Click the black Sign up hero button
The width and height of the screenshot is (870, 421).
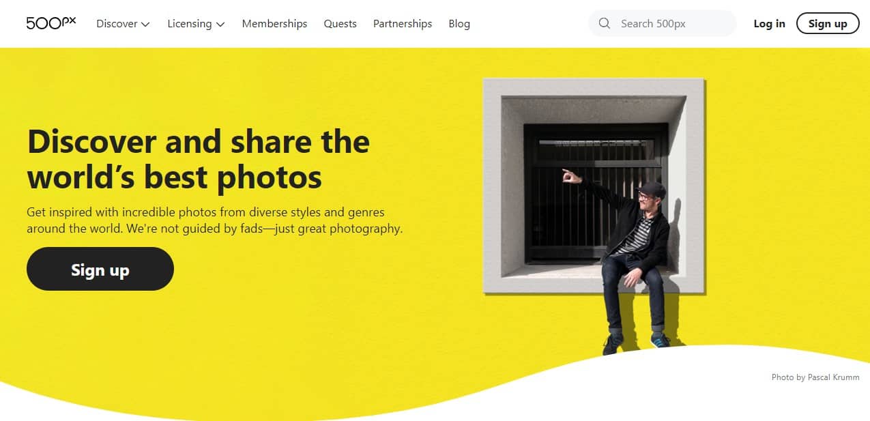(100, 270)
